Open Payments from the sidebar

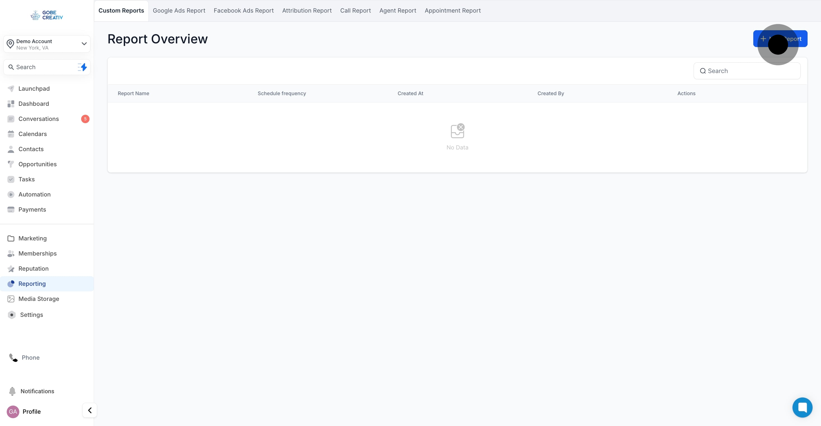click(x=32, y=209)
